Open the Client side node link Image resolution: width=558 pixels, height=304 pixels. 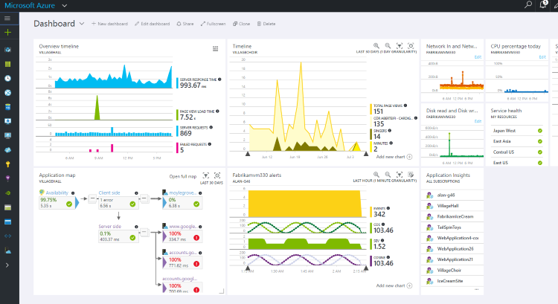(109, 193)
